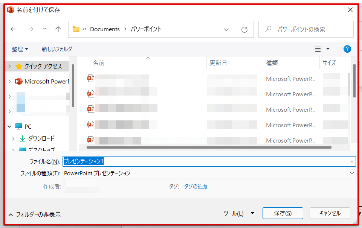Click the パワーポイントの検索 search box
The height and width of the screenshot is (228, 362).
click(x=306, y=29)
